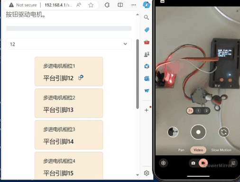
Task: Open last captured thumbnail in camera
Action: pos(173,132)
